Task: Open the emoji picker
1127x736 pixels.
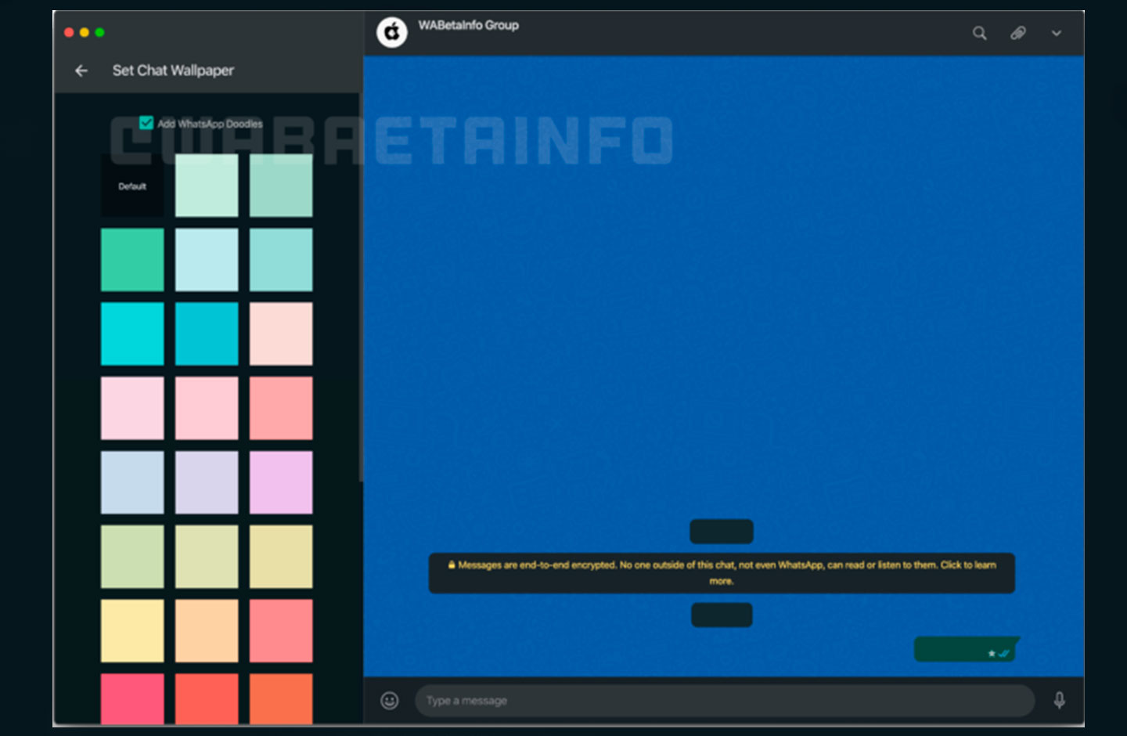Action: pos(389,700)
